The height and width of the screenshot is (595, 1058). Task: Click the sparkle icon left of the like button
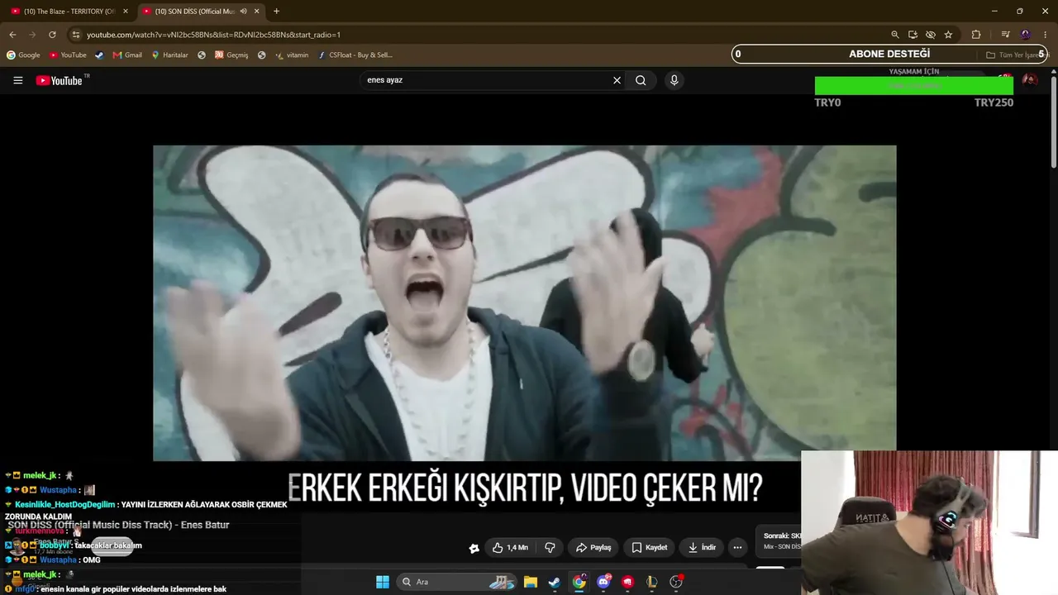coord(474,548)
